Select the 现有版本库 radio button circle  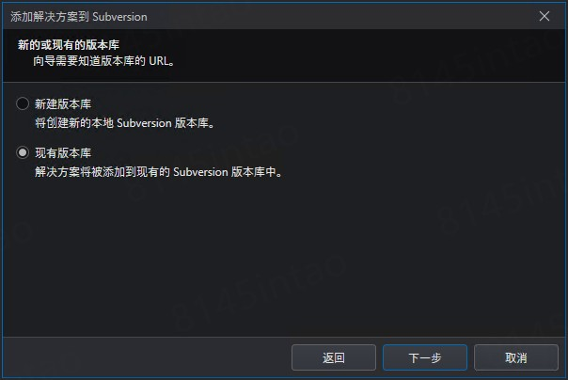coord(23,152)
